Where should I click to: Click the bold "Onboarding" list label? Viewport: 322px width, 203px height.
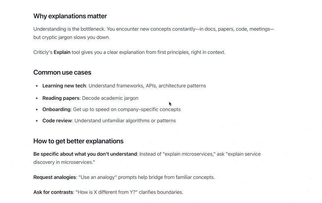pyautogui.click(x=56, y=109)
